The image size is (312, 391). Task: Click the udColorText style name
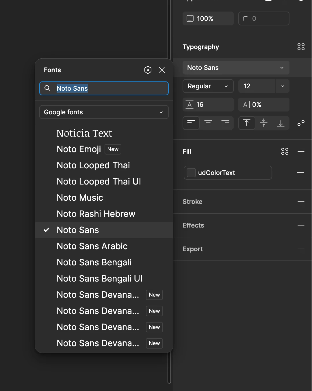pos(217,173)
